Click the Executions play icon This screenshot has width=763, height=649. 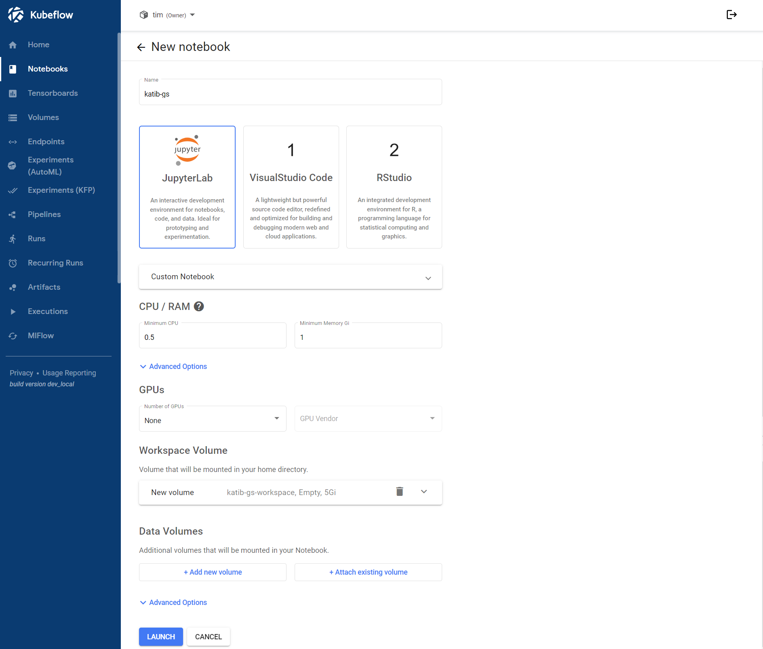pyautogui.click(x=13, y=312)
